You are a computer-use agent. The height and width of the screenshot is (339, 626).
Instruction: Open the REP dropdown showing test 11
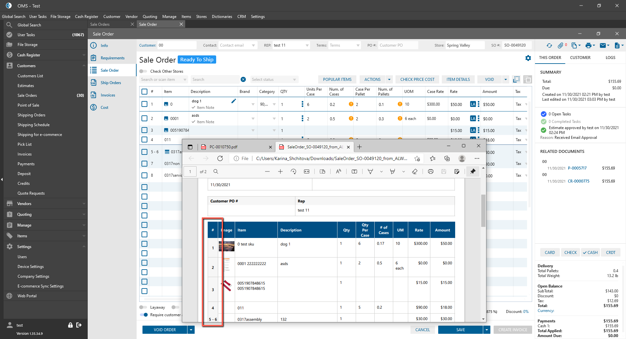291,45
